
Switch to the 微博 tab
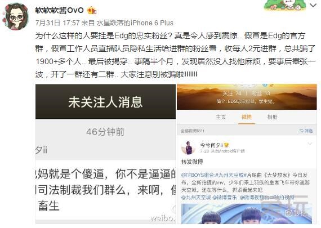coord(247,117)
